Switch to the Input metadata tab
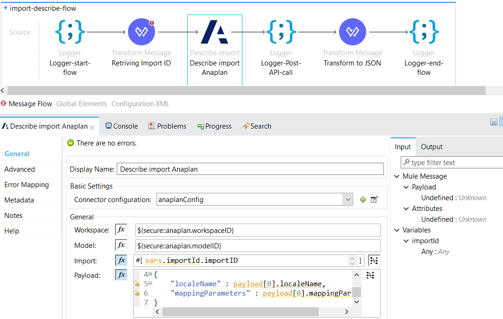Viewport: 503px width, 319px height. coord(403,147)
